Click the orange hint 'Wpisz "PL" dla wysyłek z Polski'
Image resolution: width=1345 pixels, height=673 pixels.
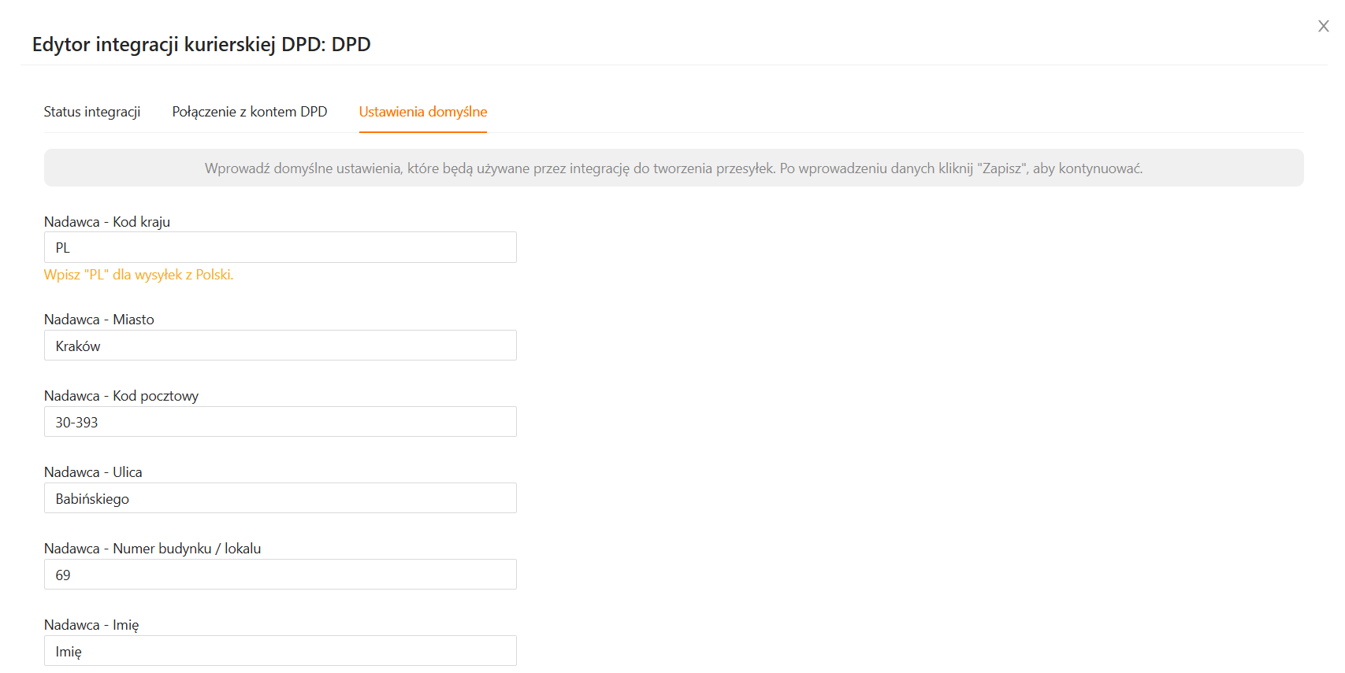pyautogui.click(x=139, y=275)
